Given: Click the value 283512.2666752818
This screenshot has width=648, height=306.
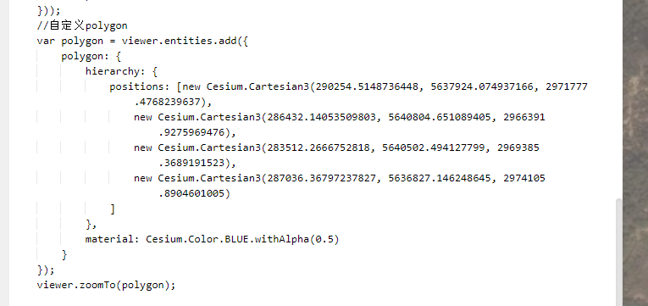Looking at the screenshot, I should tap(318, 147).
